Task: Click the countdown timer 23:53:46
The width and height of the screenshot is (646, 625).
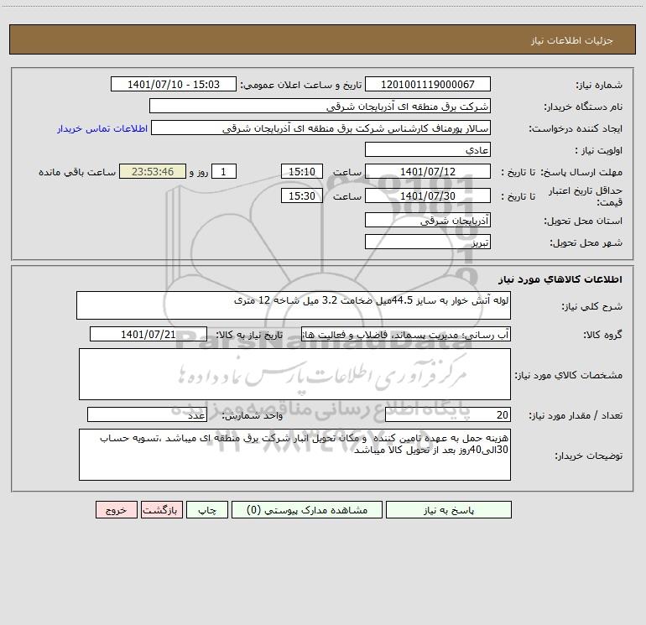Action: [x=153, y=171]
